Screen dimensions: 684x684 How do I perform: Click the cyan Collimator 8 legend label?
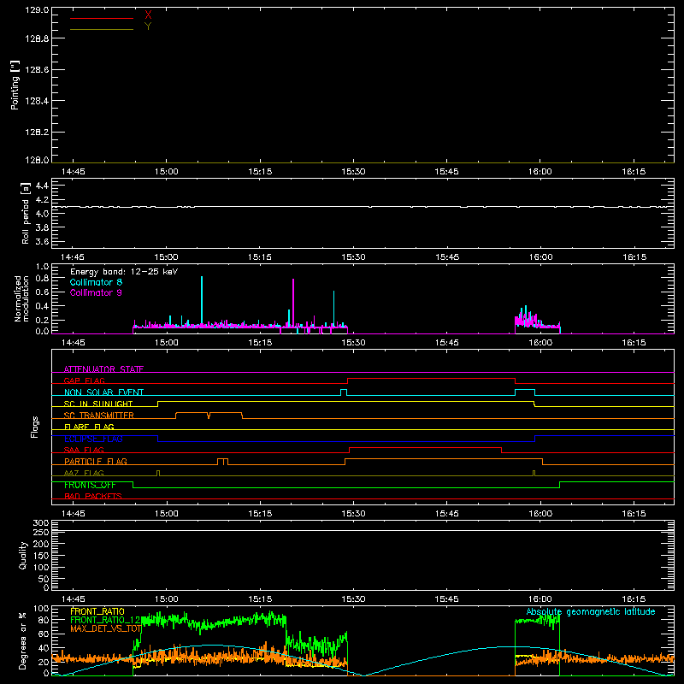pyautogui.click(x=96, y=282)
